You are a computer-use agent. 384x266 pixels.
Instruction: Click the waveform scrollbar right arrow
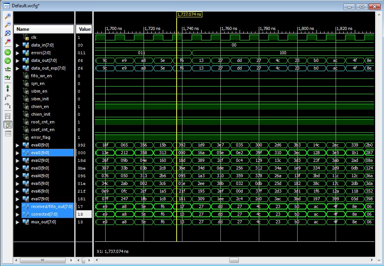(372, 260)
